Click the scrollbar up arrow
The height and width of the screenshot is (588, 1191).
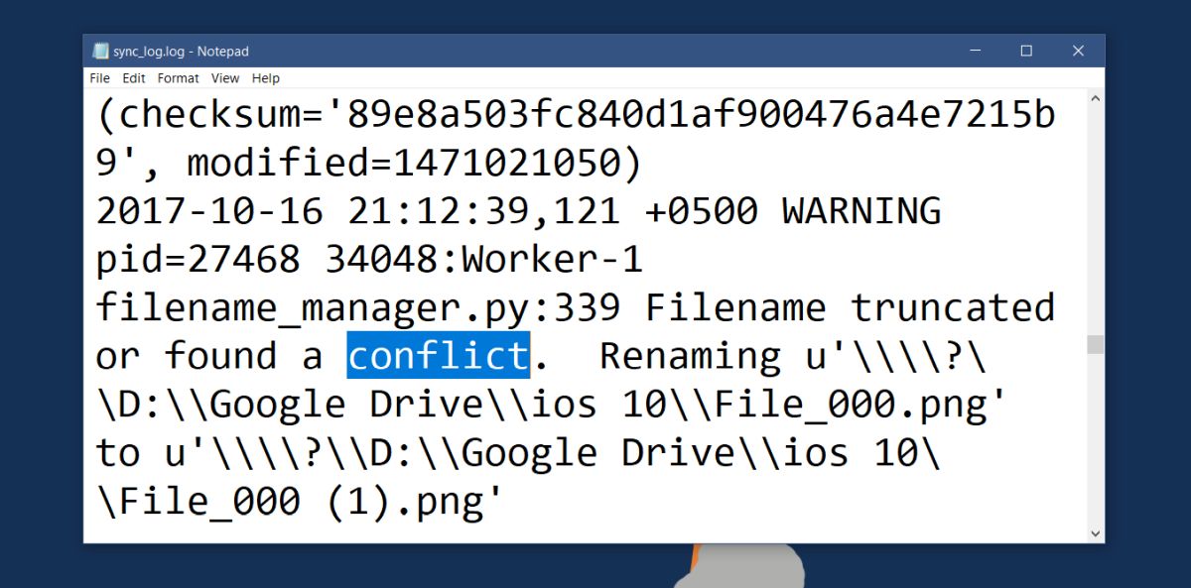(x=1096, y=99)
